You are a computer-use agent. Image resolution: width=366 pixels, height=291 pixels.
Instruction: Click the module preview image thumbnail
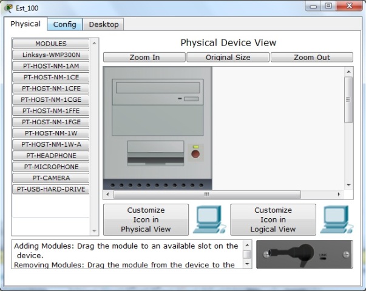click(x=304, y=255)
